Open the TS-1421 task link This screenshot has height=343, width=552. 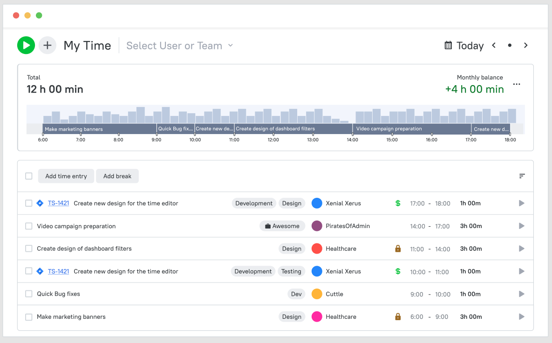[x=58, y=203]
